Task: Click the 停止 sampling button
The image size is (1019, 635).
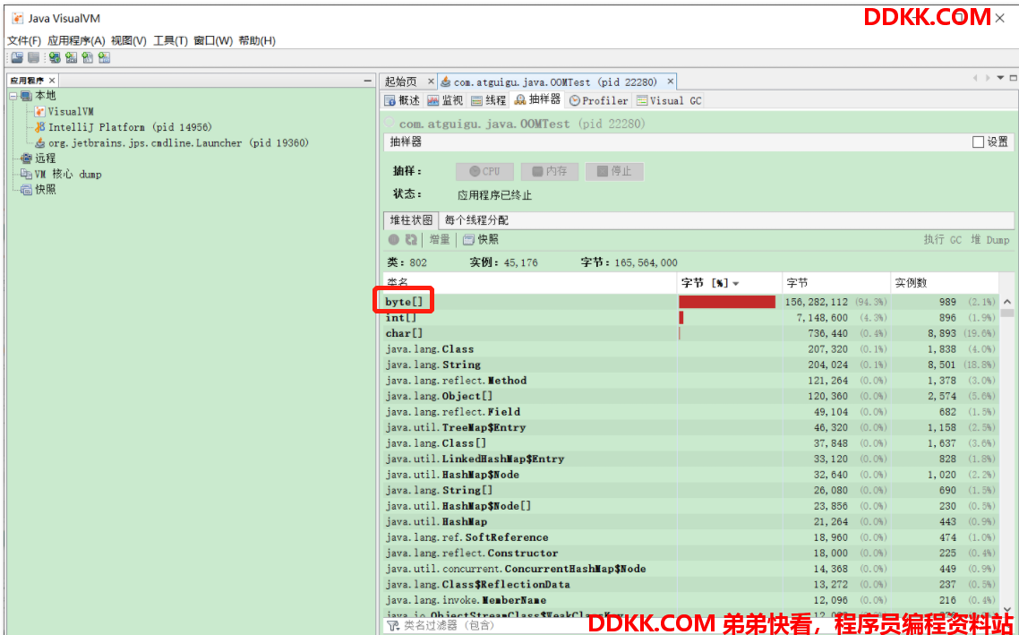Action: tap(614, 171)
